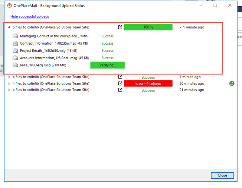Screen dimensions: 242x188
Task: Open location icon for the failed upload row
Action: coord(120,84)
